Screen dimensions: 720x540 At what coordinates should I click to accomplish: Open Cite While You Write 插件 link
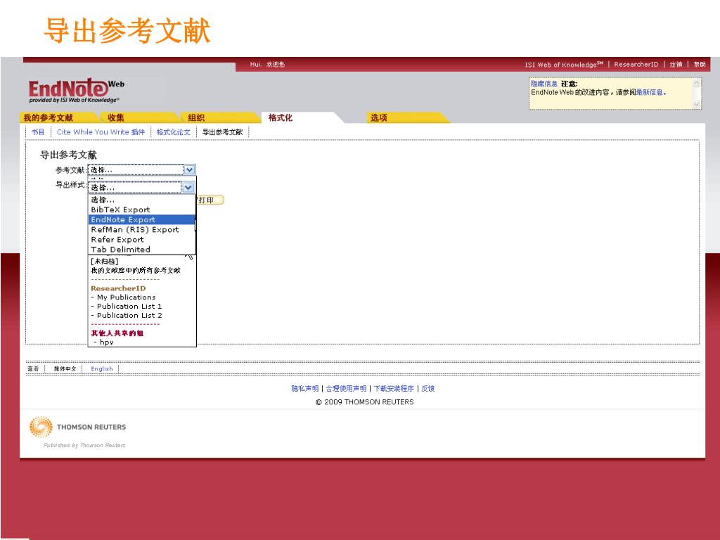point(101,131)
